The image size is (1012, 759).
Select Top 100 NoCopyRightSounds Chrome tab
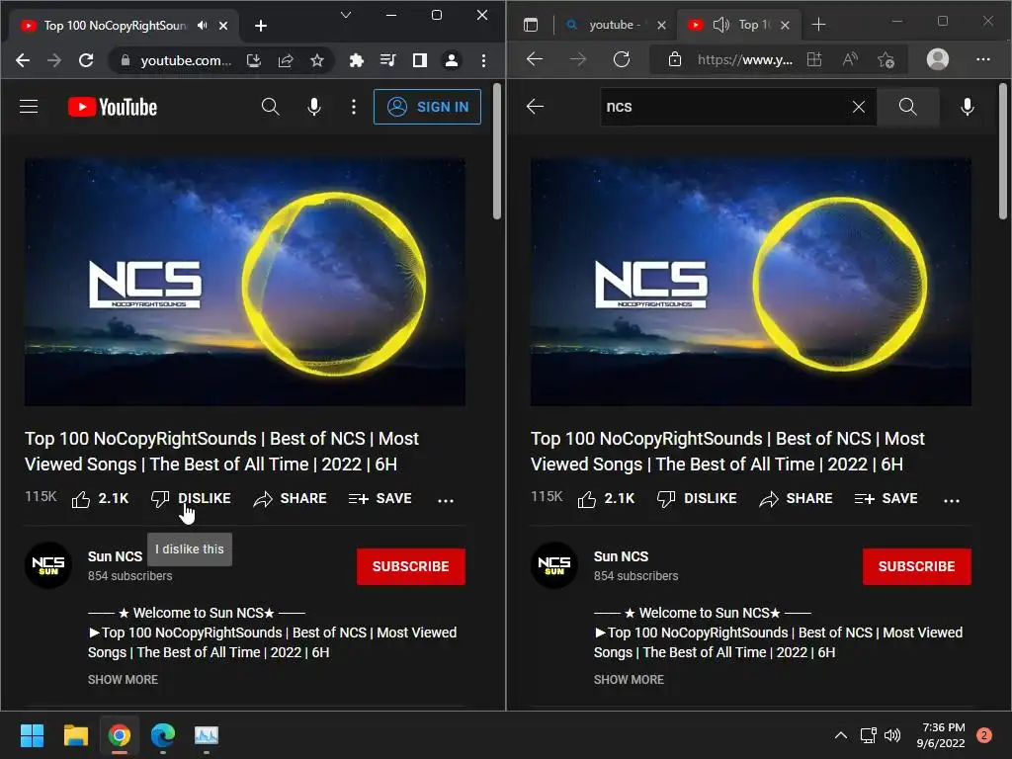click(123, 25)
